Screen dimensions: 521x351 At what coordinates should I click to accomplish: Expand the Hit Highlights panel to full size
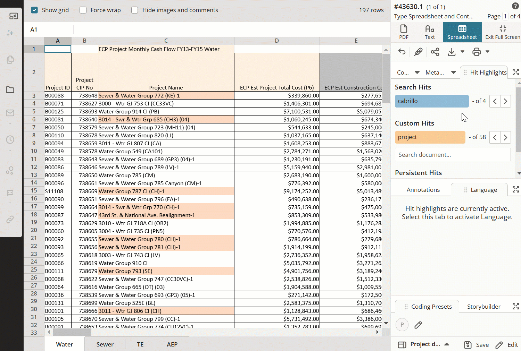[x=516, y=72]
